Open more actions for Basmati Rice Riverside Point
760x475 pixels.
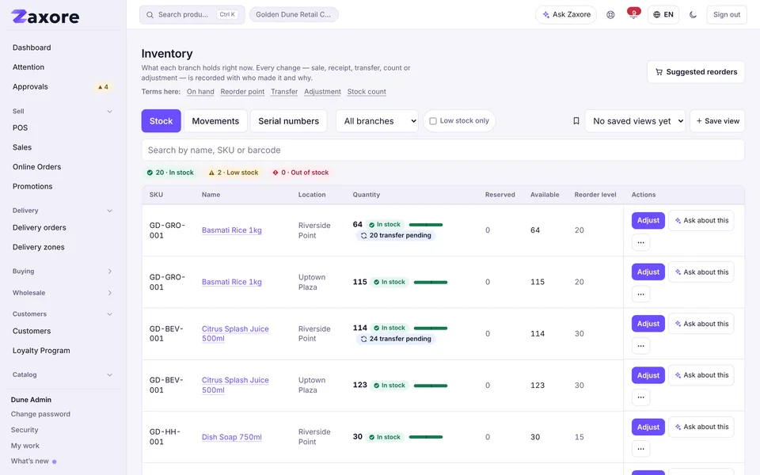point(640,242)
